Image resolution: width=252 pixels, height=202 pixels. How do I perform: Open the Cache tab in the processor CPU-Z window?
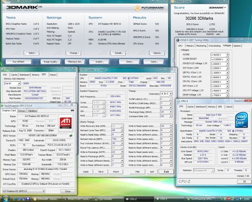[x=190, y=107]
